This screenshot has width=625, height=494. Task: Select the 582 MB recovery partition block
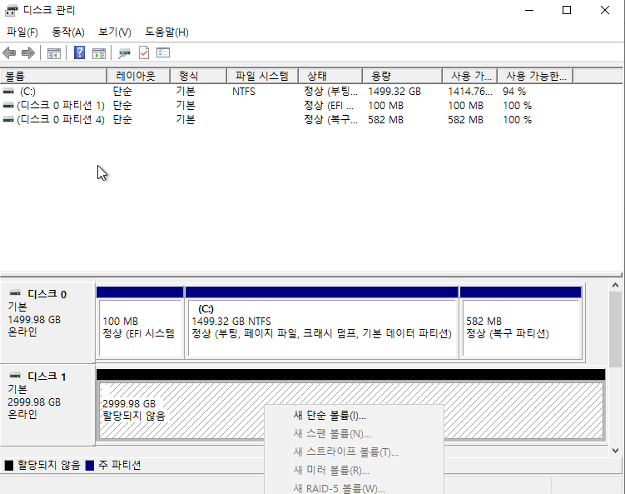click(521, 322)
